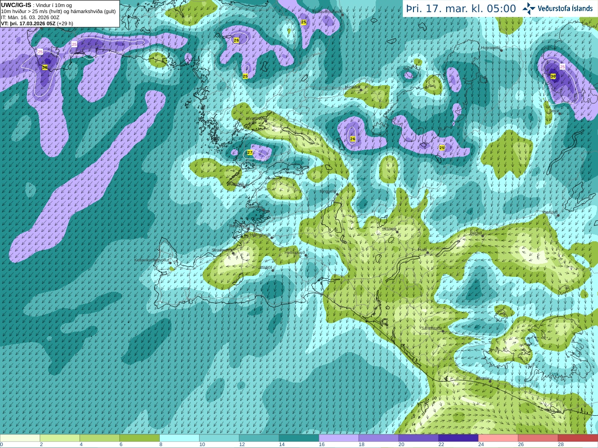Click the Holtavörðuheiði station label
The height and width of the screenshot is (448, 598).
327,11
